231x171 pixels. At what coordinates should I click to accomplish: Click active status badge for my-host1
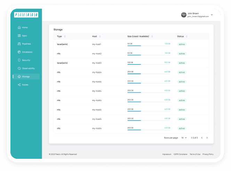pyautogui.click(x=182, y=44)
